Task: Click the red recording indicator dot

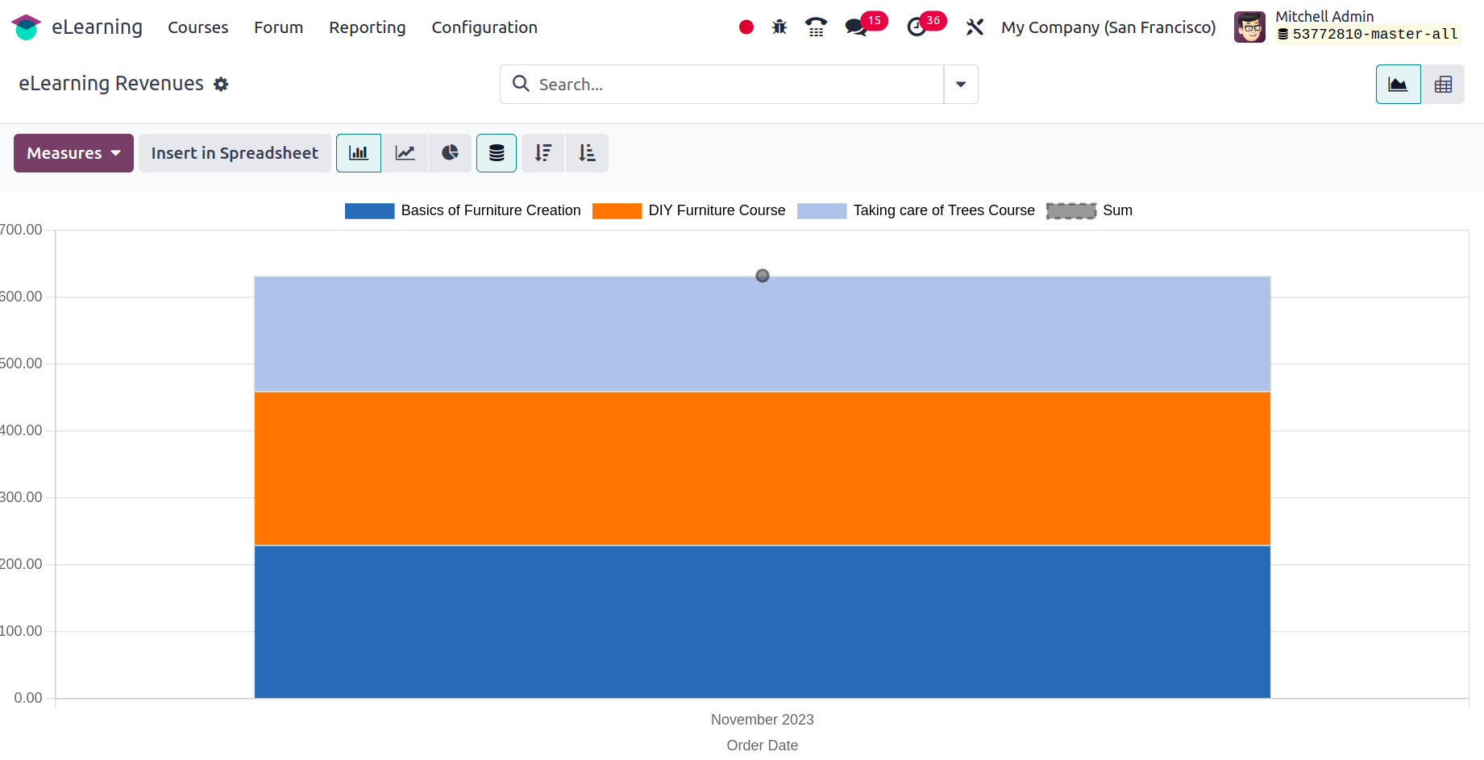Action: (x=746, y=27)
